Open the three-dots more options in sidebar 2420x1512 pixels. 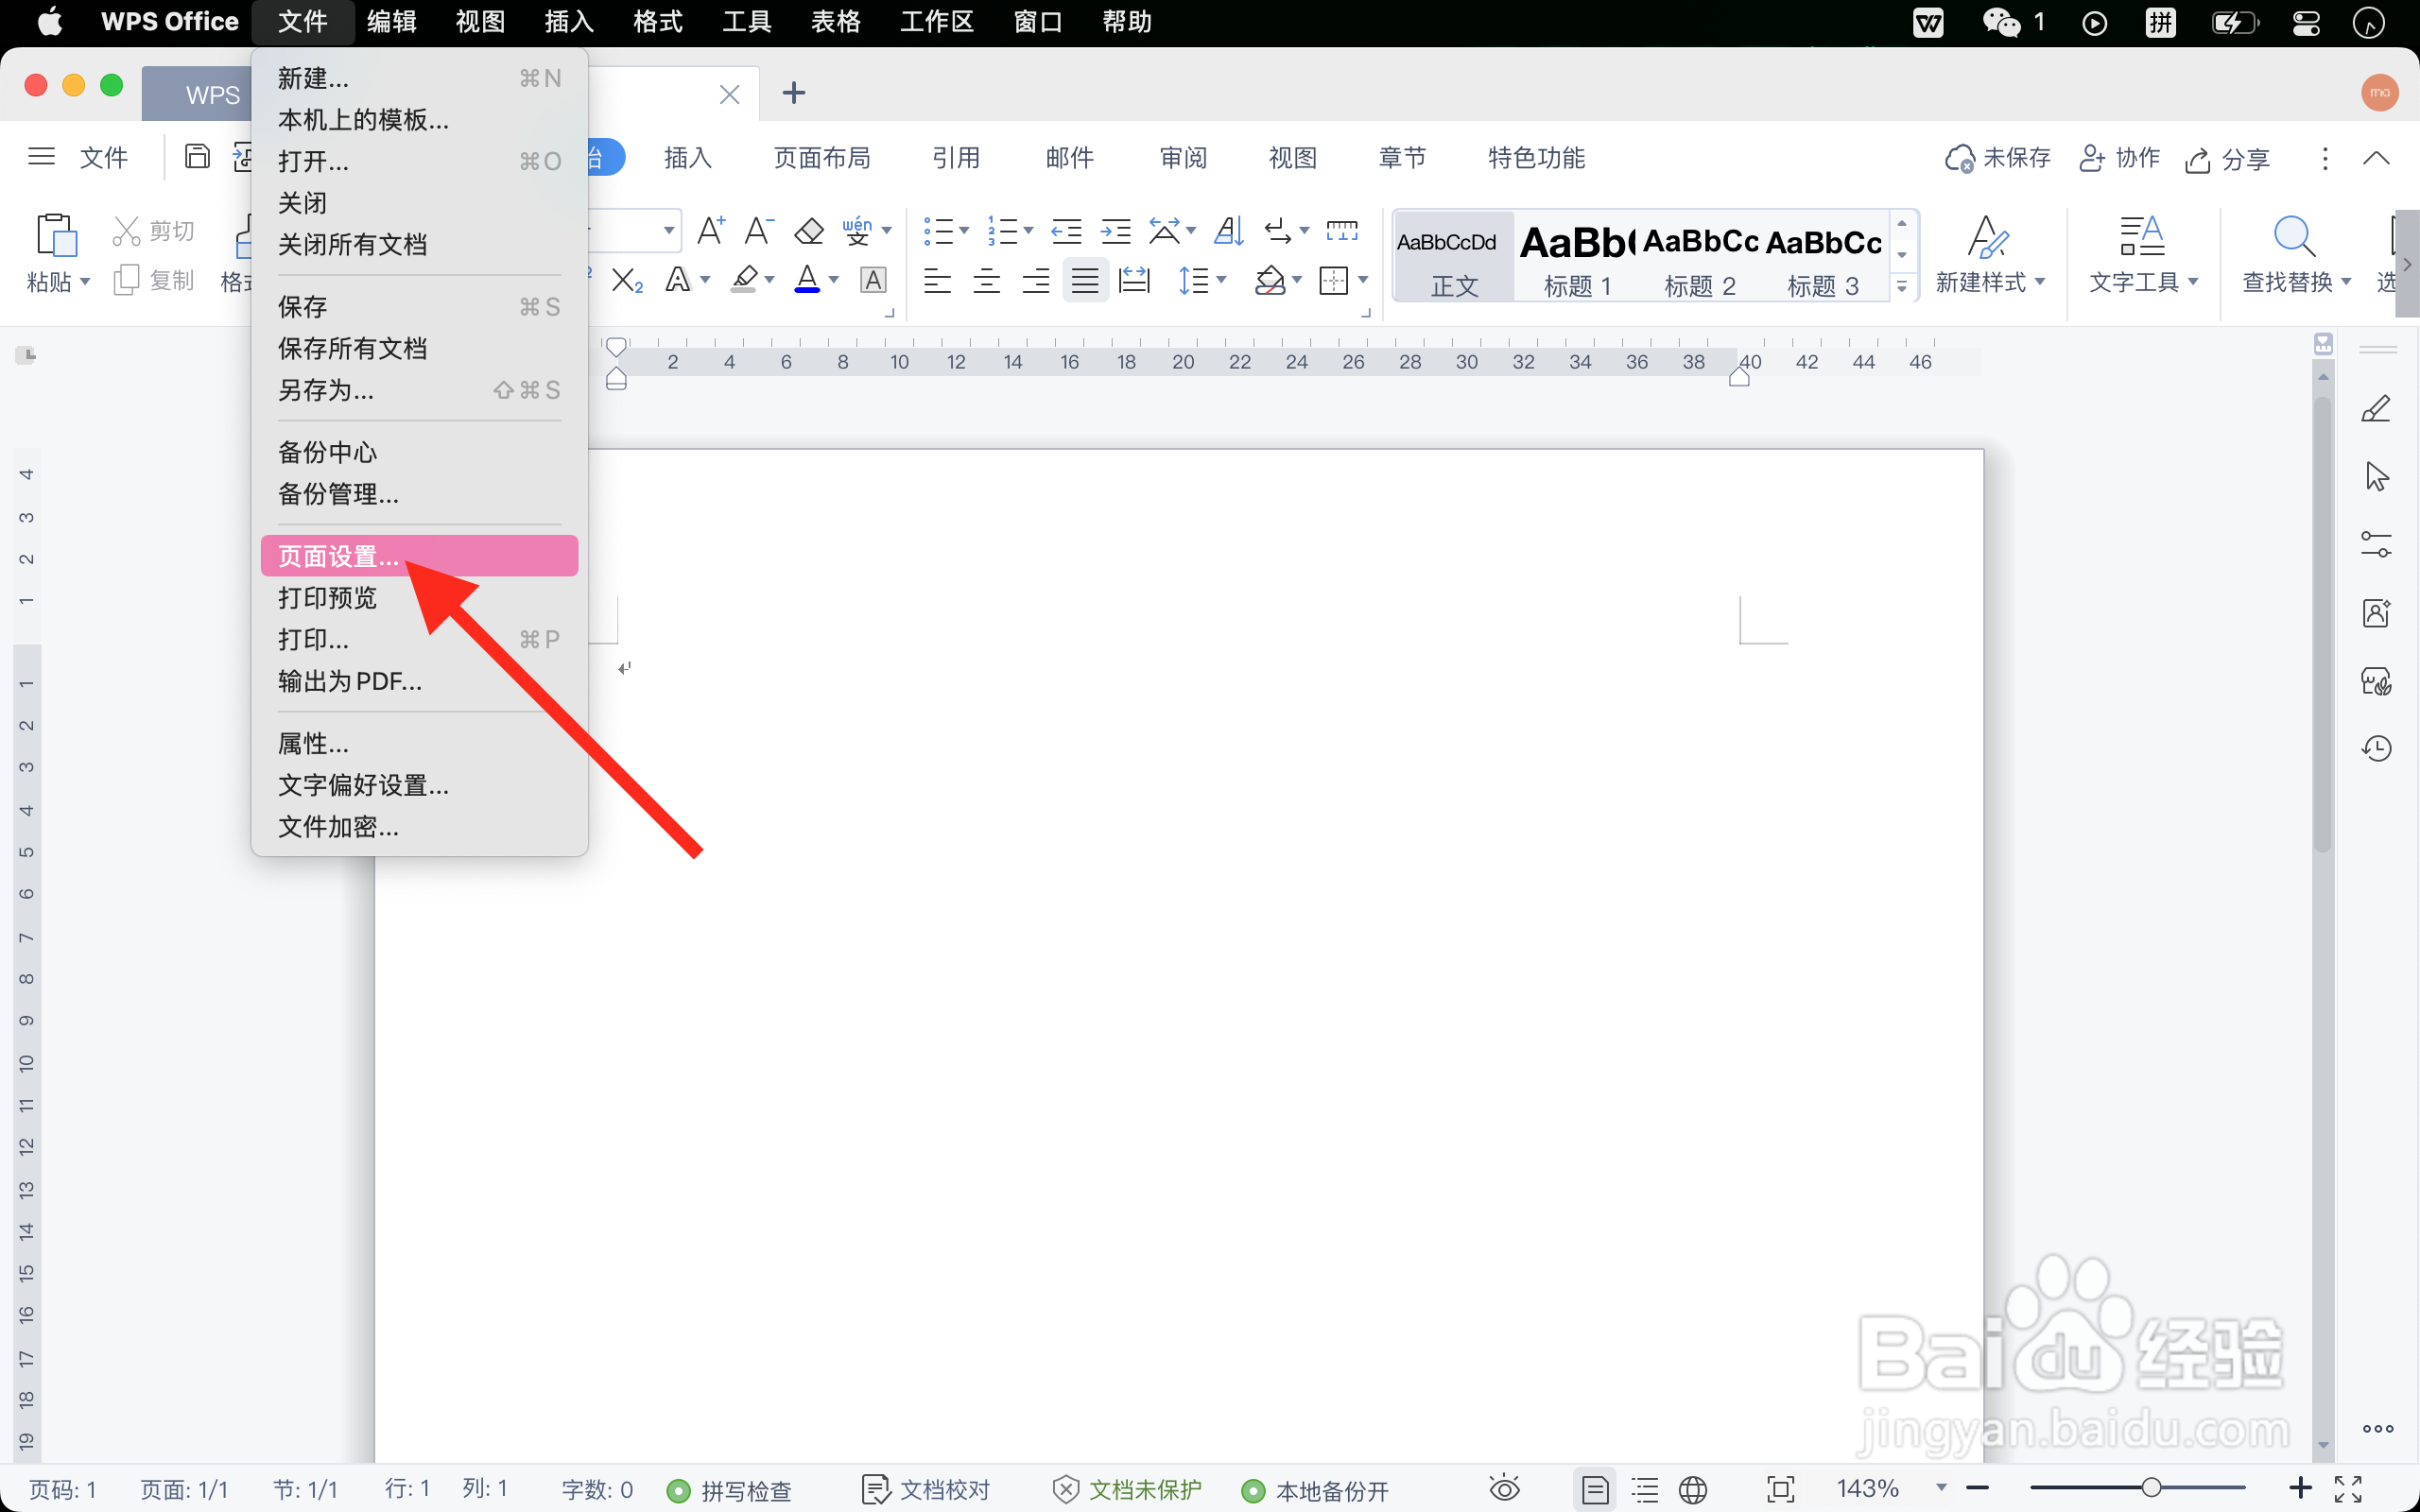point(2377,1429)
